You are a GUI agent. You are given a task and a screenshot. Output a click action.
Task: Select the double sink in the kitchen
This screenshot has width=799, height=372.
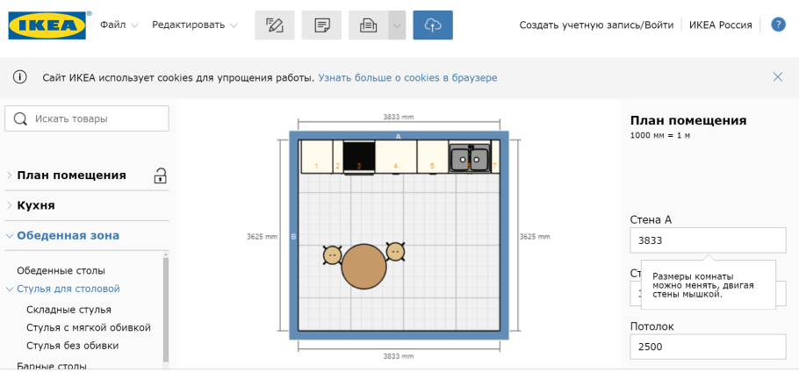[470, 158]
